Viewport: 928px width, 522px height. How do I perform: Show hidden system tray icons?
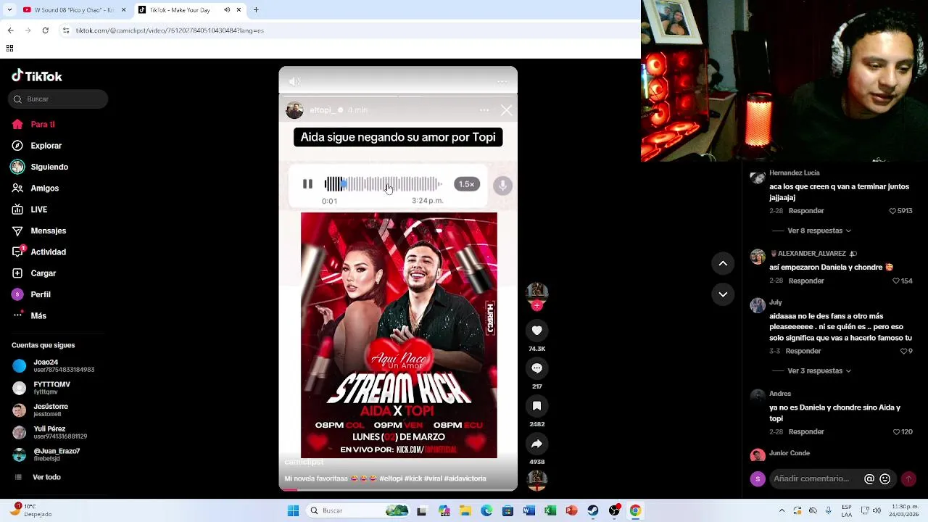tap(782, 510)
